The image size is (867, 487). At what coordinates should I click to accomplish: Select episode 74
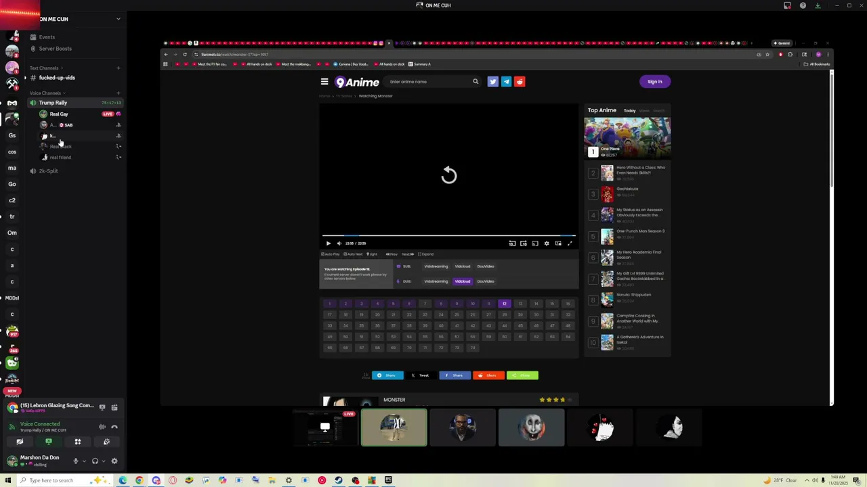point(473,348)
